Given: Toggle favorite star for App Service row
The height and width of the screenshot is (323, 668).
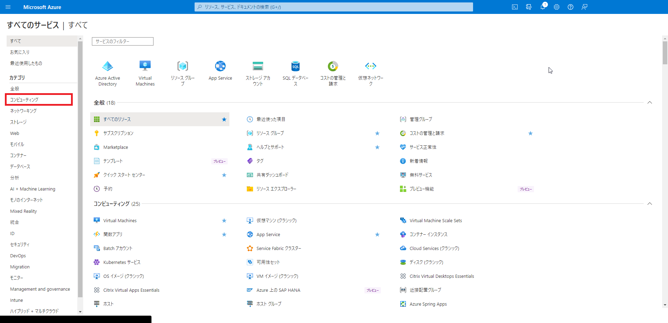Looking at the screenshot, I should tap(377, 234).
